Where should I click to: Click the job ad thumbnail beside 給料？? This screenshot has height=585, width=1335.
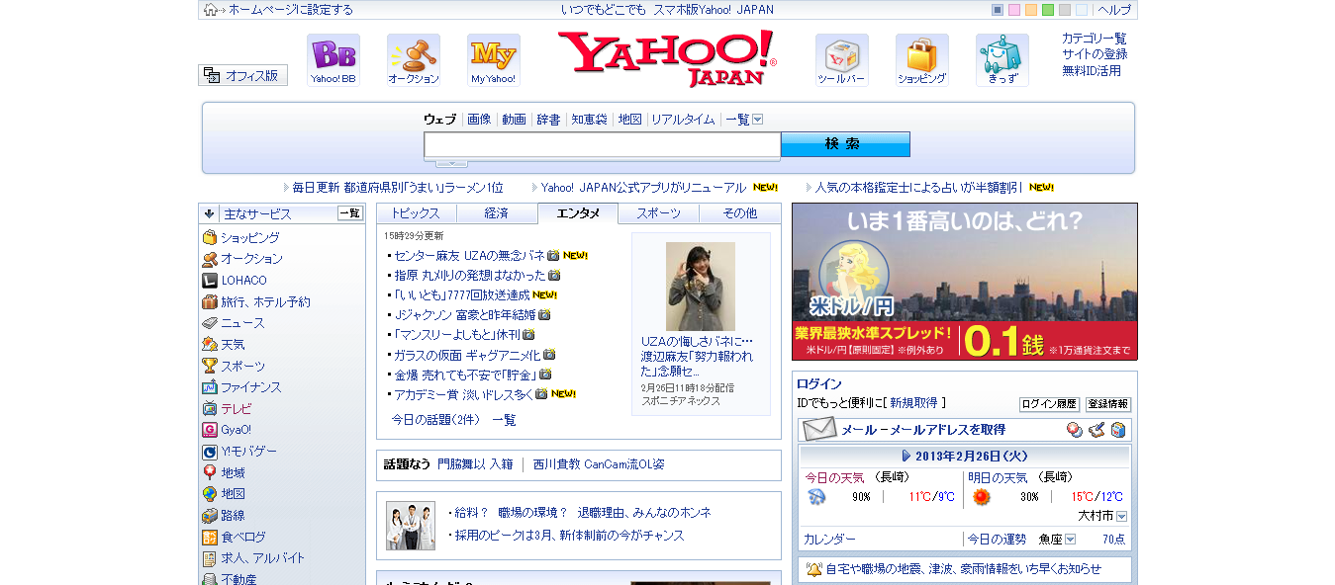(x=411, y=526)
